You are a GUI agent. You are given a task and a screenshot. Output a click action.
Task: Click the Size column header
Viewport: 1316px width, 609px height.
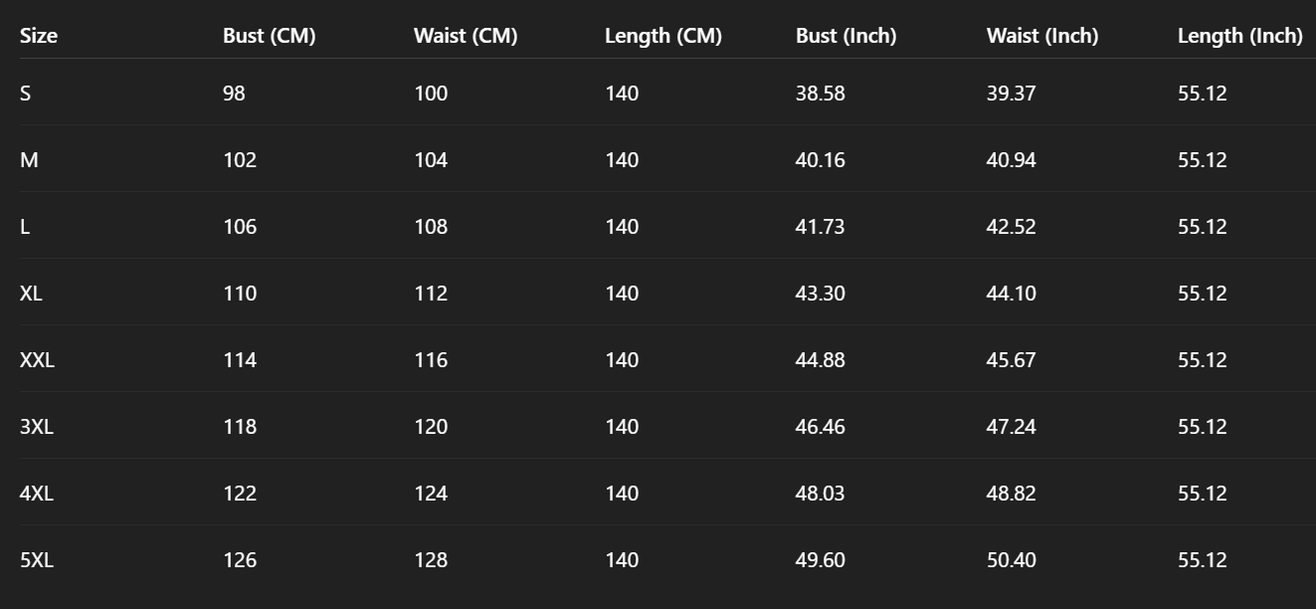point(39,36)
